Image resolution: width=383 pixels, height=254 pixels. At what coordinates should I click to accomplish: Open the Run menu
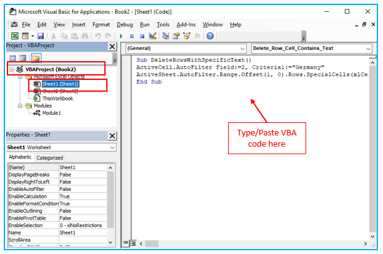144,24
